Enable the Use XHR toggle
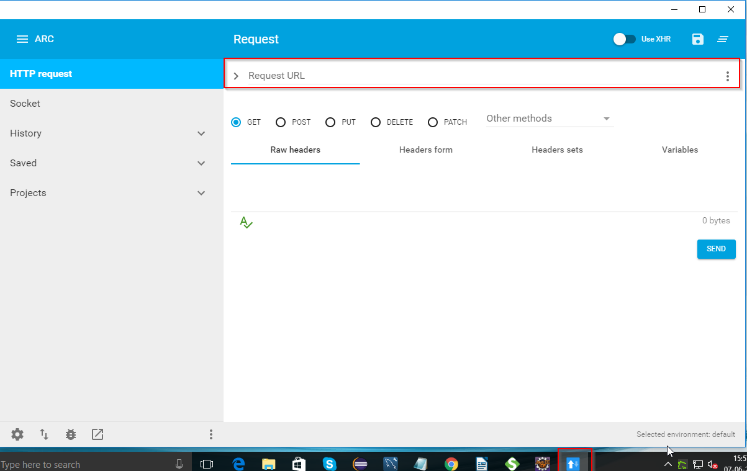This screenshot has height=471, width=747. coord(625,38)
